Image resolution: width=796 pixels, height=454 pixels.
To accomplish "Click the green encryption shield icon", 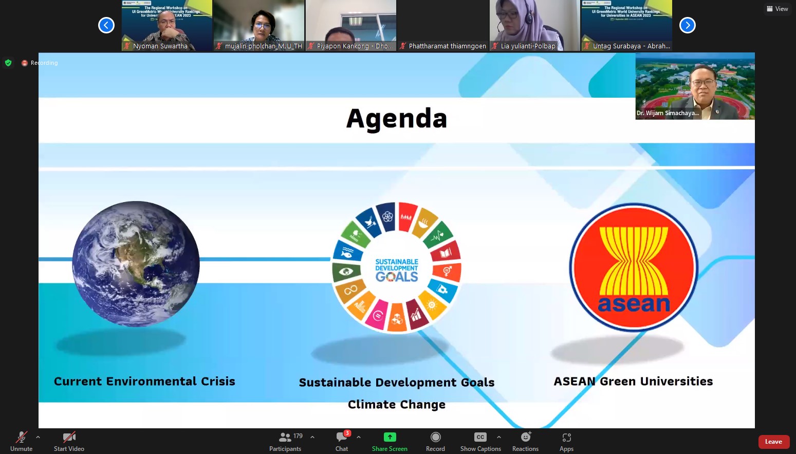I will 8,63.
